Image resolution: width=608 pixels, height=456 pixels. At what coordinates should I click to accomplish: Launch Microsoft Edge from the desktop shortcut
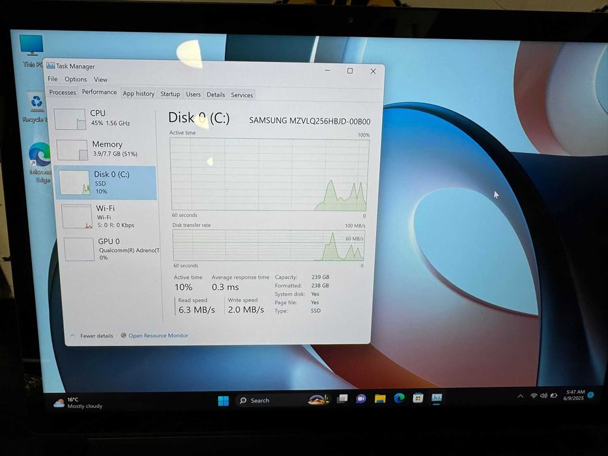point(40,162)
